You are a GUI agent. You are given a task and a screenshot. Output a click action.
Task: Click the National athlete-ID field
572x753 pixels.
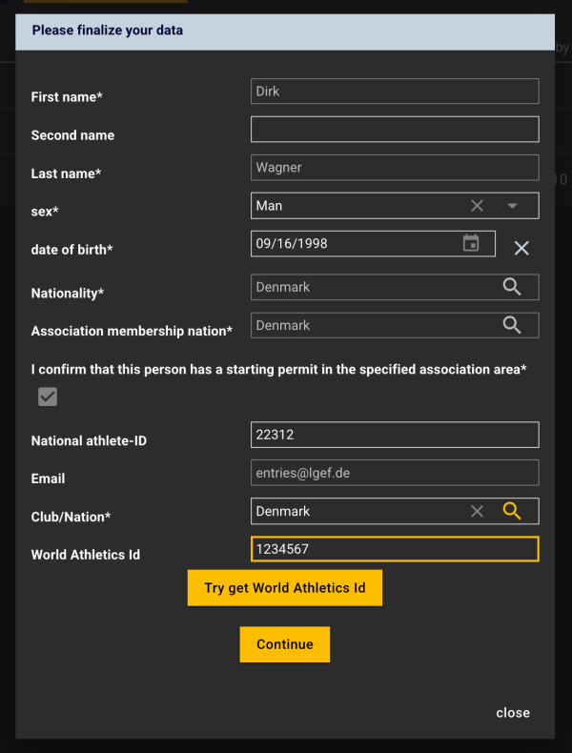[x=395, y=435]
